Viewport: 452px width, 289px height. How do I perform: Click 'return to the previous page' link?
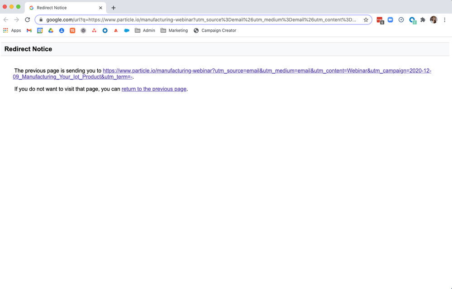coord(154,89)
